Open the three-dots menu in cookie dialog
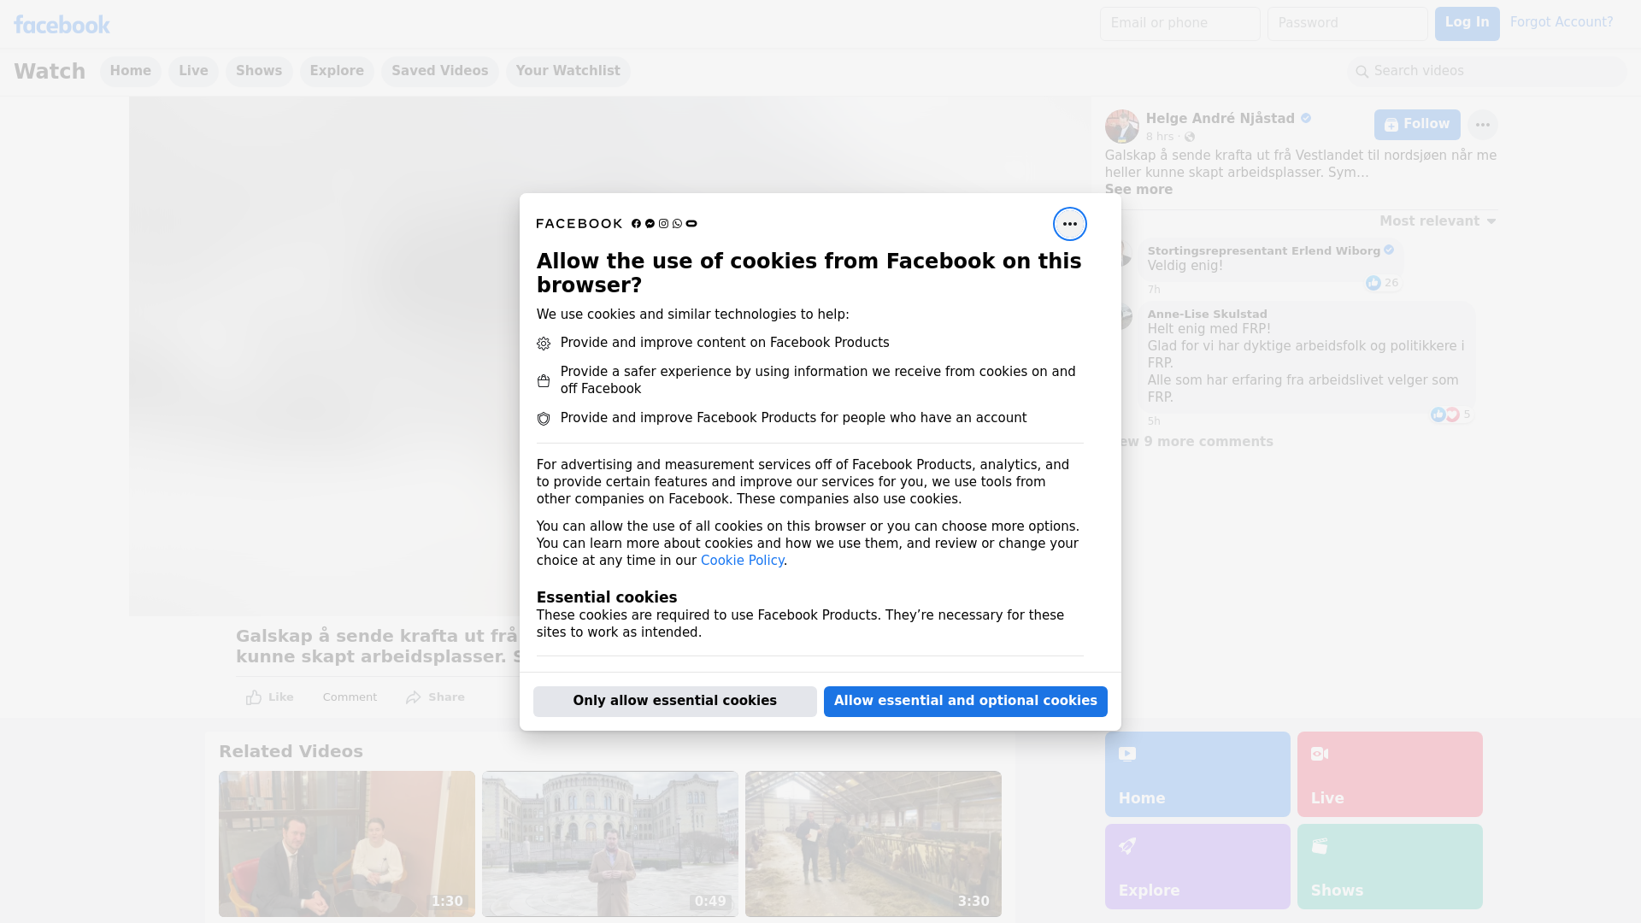This screenshot has height=923, width=1641. pos(1069,224)
